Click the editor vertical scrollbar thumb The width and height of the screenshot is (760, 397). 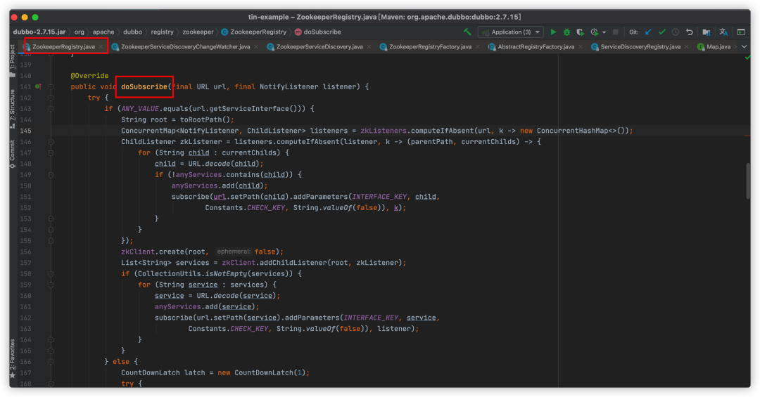pos(748,181)
